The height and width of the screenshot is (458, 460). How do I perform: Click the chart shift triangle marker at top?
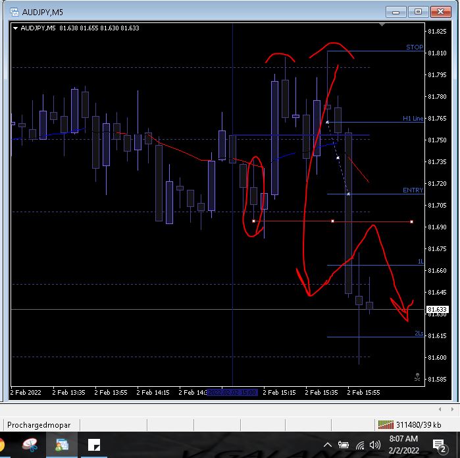[382, 25]
